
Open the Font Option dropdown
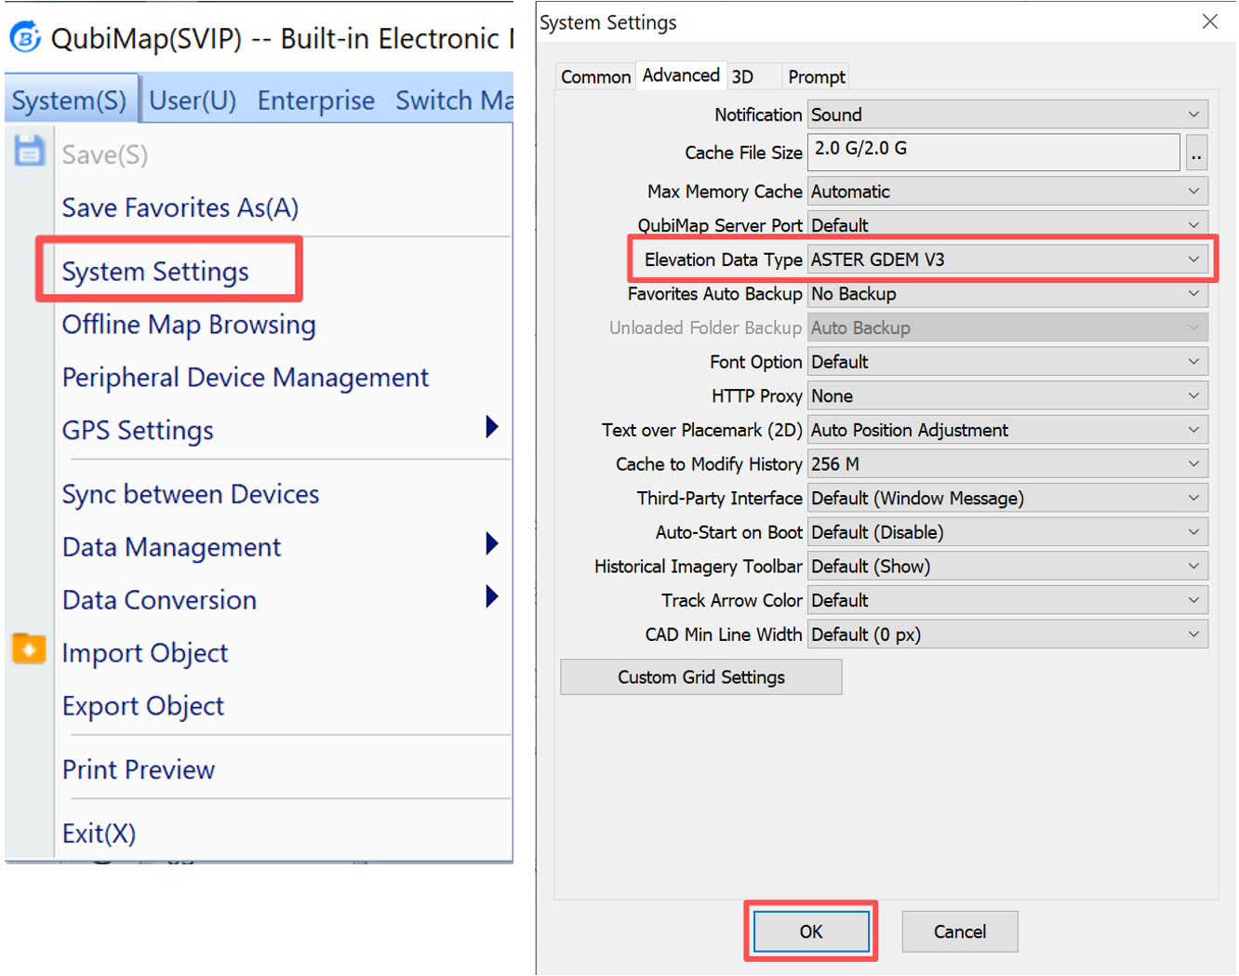tap(1007, 362)
